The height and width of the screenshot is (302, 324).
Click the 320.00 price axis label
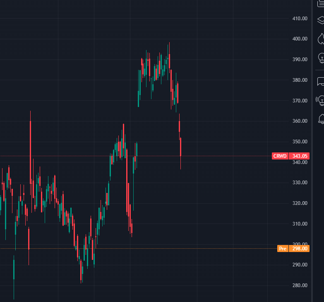(300, 203)
